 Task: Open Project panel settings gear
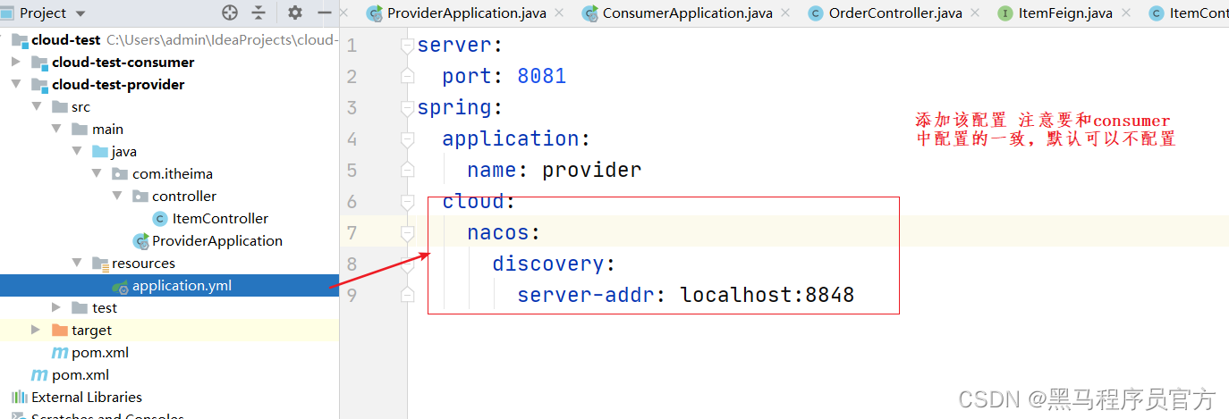[295, 13]
